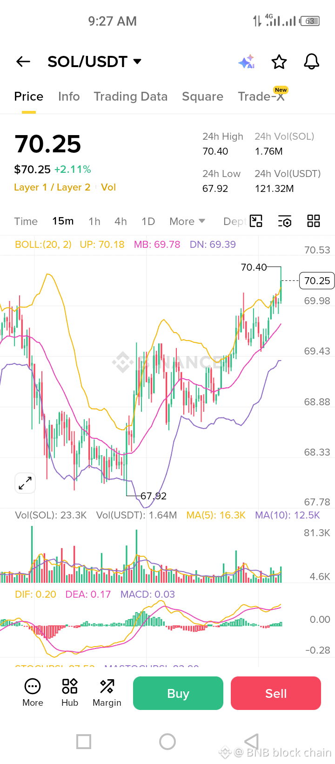Tap the UP: 70.18 Bollinger label

tap(102, 245)
